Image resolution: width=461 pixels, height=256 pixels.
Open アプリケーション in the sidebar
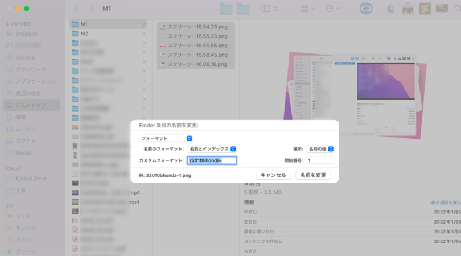(35, 81)
